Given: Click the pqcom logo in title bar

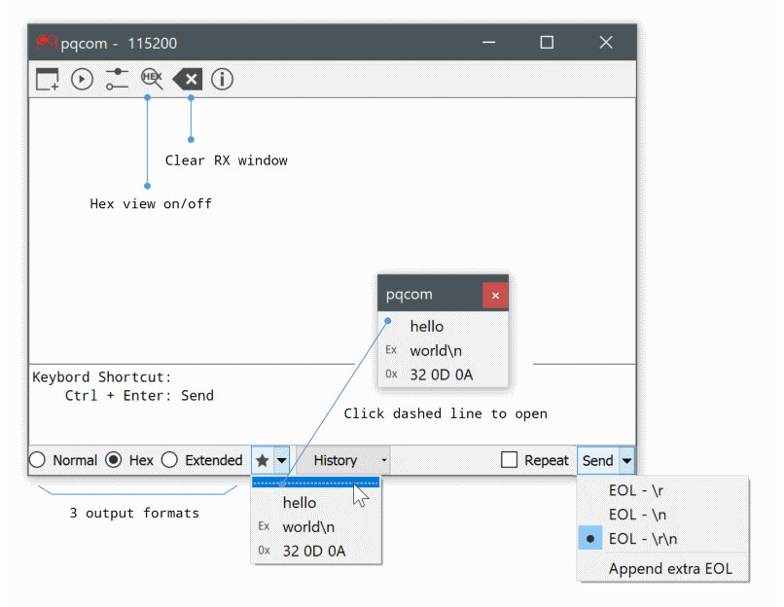Looking at the screenshot, I should (47, 43).
